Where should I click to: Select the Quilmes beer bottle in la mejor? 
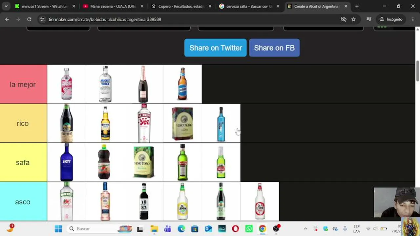182,84
